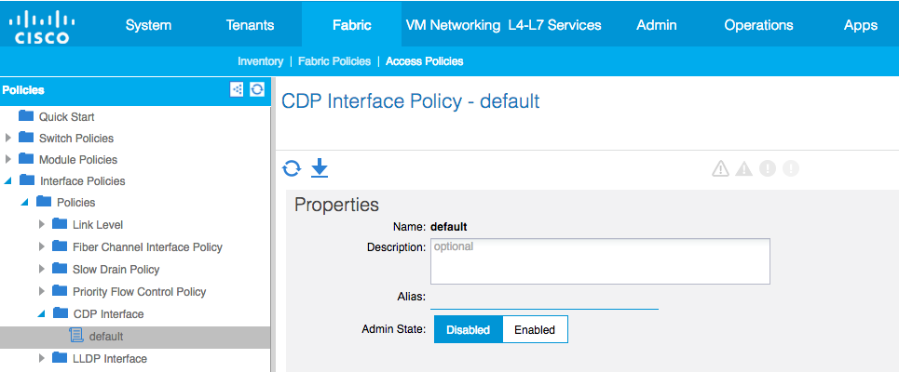The width and height of the screenshot is (899, 372).
Task: Expand the LLDP Interface folder
Action: (42, 358)
